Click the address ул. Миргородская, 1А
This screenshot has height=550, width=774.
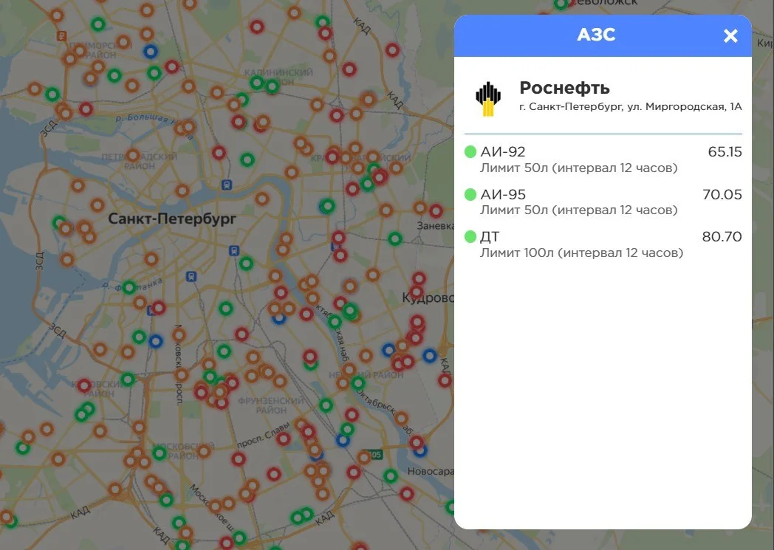point(684,106)
